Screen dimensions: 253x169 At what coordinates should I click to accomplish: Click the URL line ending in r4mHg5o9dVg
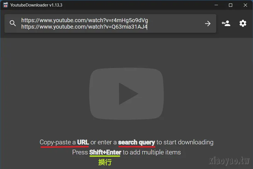click(84, 20)
